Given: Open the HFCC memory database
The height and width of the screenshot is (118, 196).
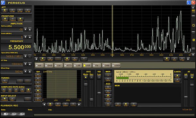Looking at the screenshot, I should tap(118, 105).
